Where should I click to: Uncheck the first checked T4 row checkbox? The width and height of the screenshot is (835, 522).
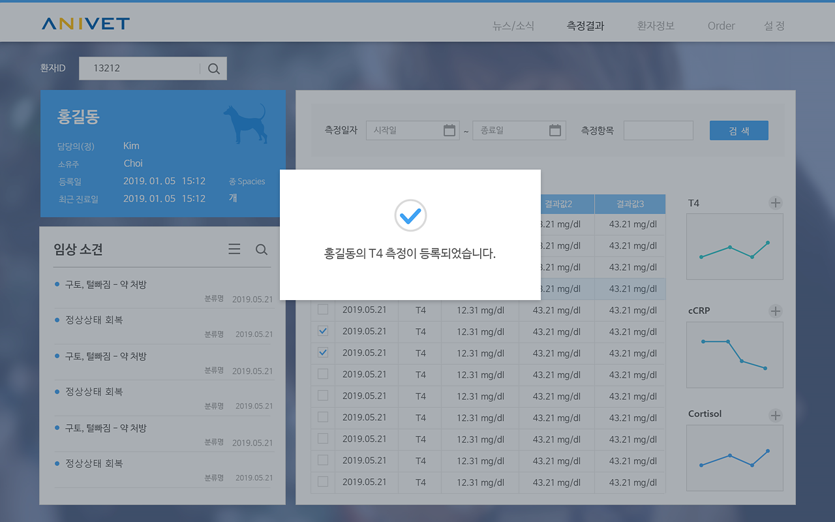[323, 331]
